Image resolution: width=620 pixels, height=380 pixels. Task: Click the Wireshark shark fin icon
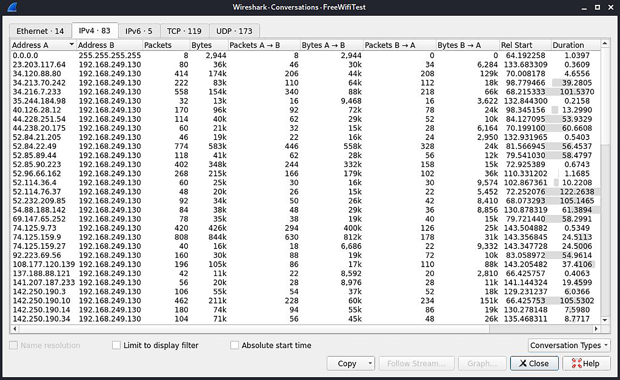[x=12, y=7]
